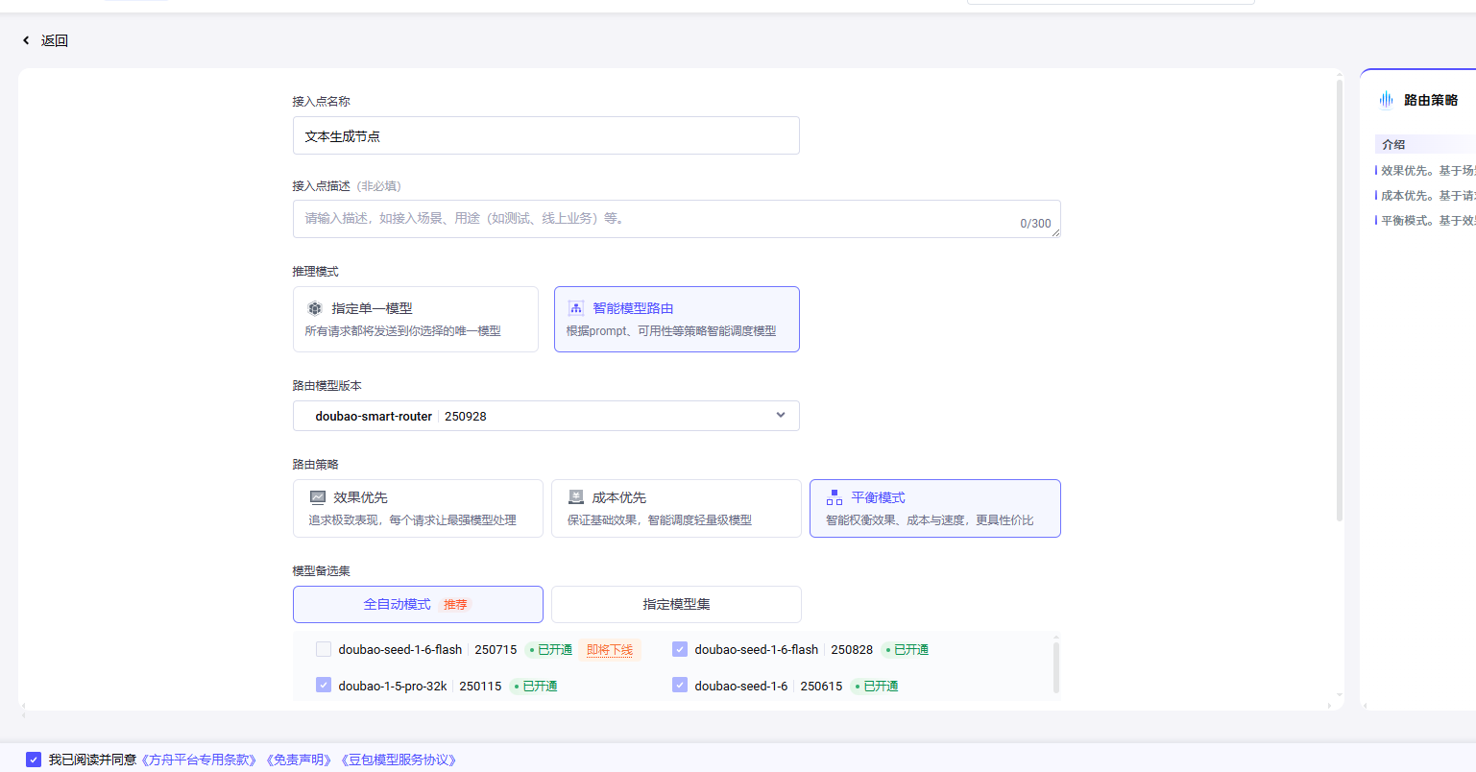Toggle doubao-seed-1-6 250615 checkbox
Screen dimensions: 1476x772
coord(680,686)
